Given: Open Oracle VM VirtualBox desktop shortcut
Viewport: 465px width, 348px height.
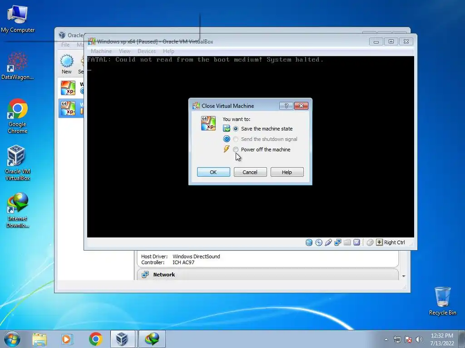Looking at the screenshot, I should click(x=18, y=163).
